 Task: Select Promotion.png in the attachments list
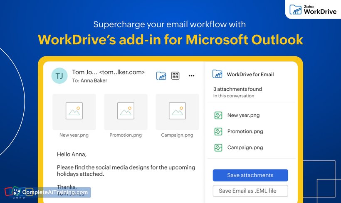[x=245, y=131]
